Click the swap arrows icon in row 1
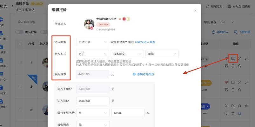The height and width of the screenshot is (127, 255). coord(246,58)
